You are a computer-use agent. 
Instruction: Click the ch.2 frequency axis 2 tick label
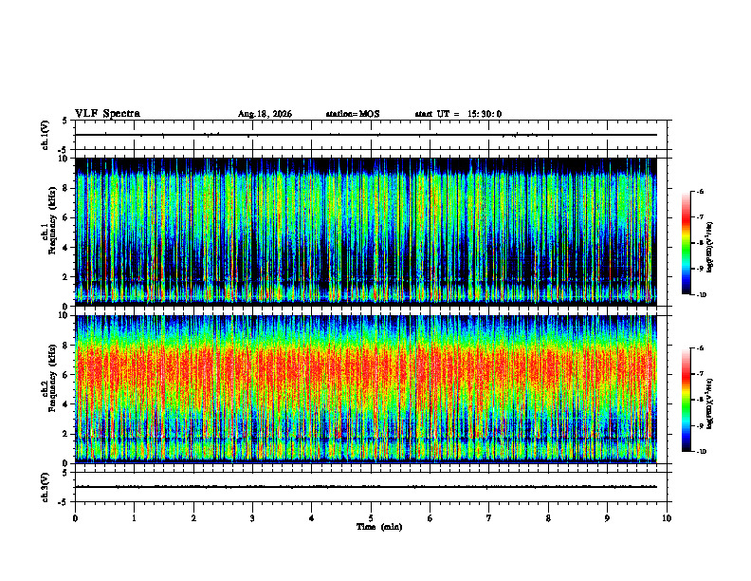pyautogui.click(x=66, y=434)
